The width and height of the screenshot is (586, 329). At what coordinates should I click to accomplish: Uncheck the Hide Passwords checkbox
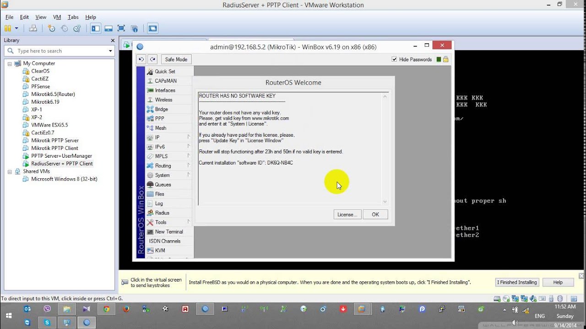[394, 59]
